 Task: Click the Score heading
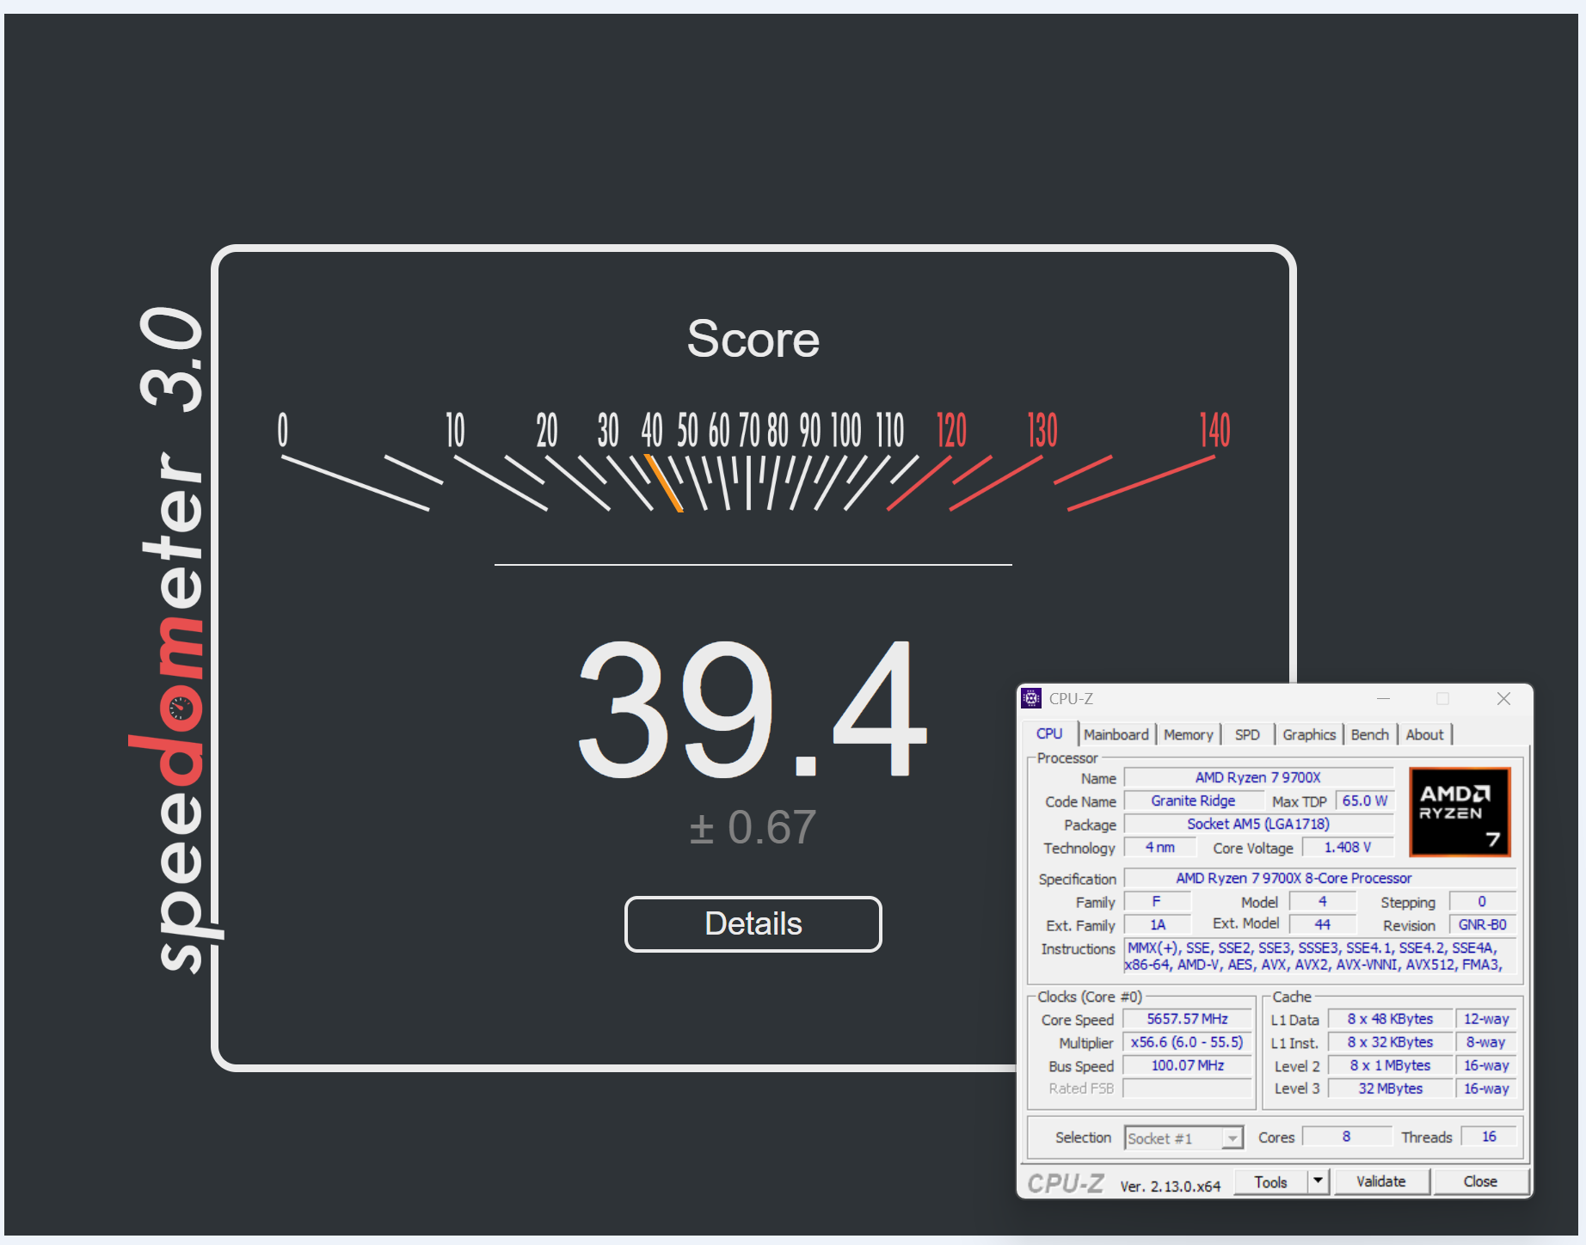pyautogui.click(x=753, y=339)
